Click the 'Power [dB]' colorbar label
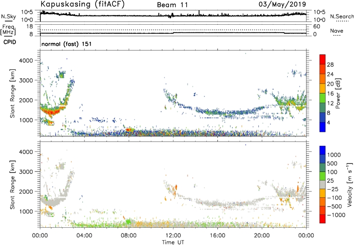The height and width of the screenshot is (245, 354). (338, 93)
